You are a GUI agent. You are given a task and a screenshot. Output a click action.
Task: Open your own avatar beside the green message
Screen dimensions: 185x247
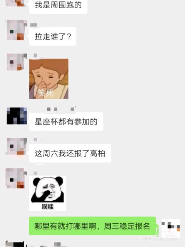pos(171,227)
